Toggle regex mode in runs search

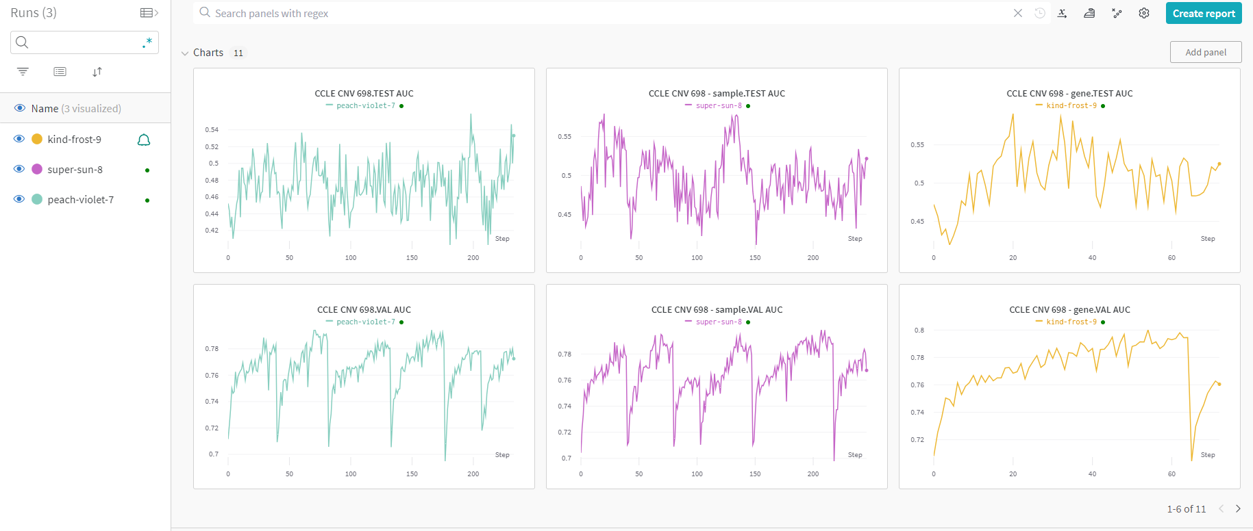147,42
